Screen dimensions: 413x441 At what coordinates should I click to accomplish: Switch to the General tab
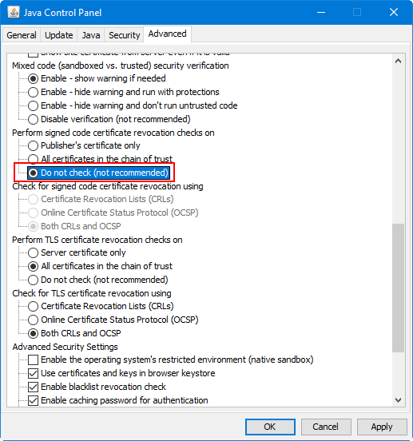[22, 35]
